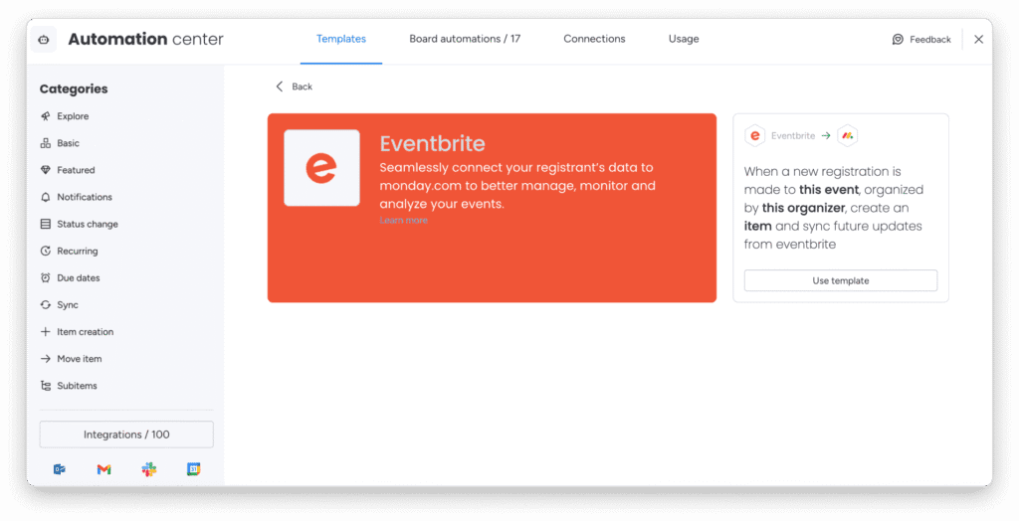Click the Due dates alarm icon

(46, 278)
